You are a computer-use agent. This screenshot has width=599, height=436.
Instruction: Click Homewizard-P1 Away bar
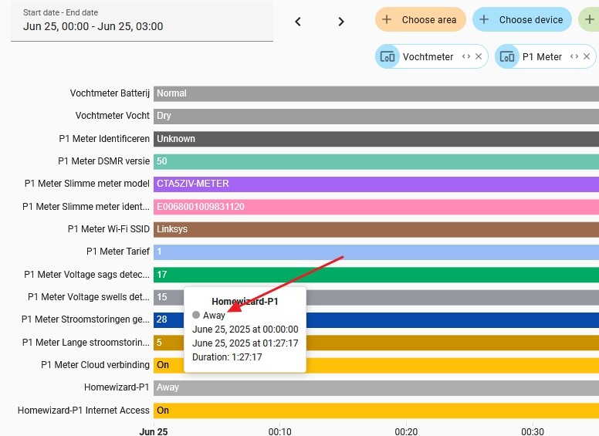click(x=376, y=387)
